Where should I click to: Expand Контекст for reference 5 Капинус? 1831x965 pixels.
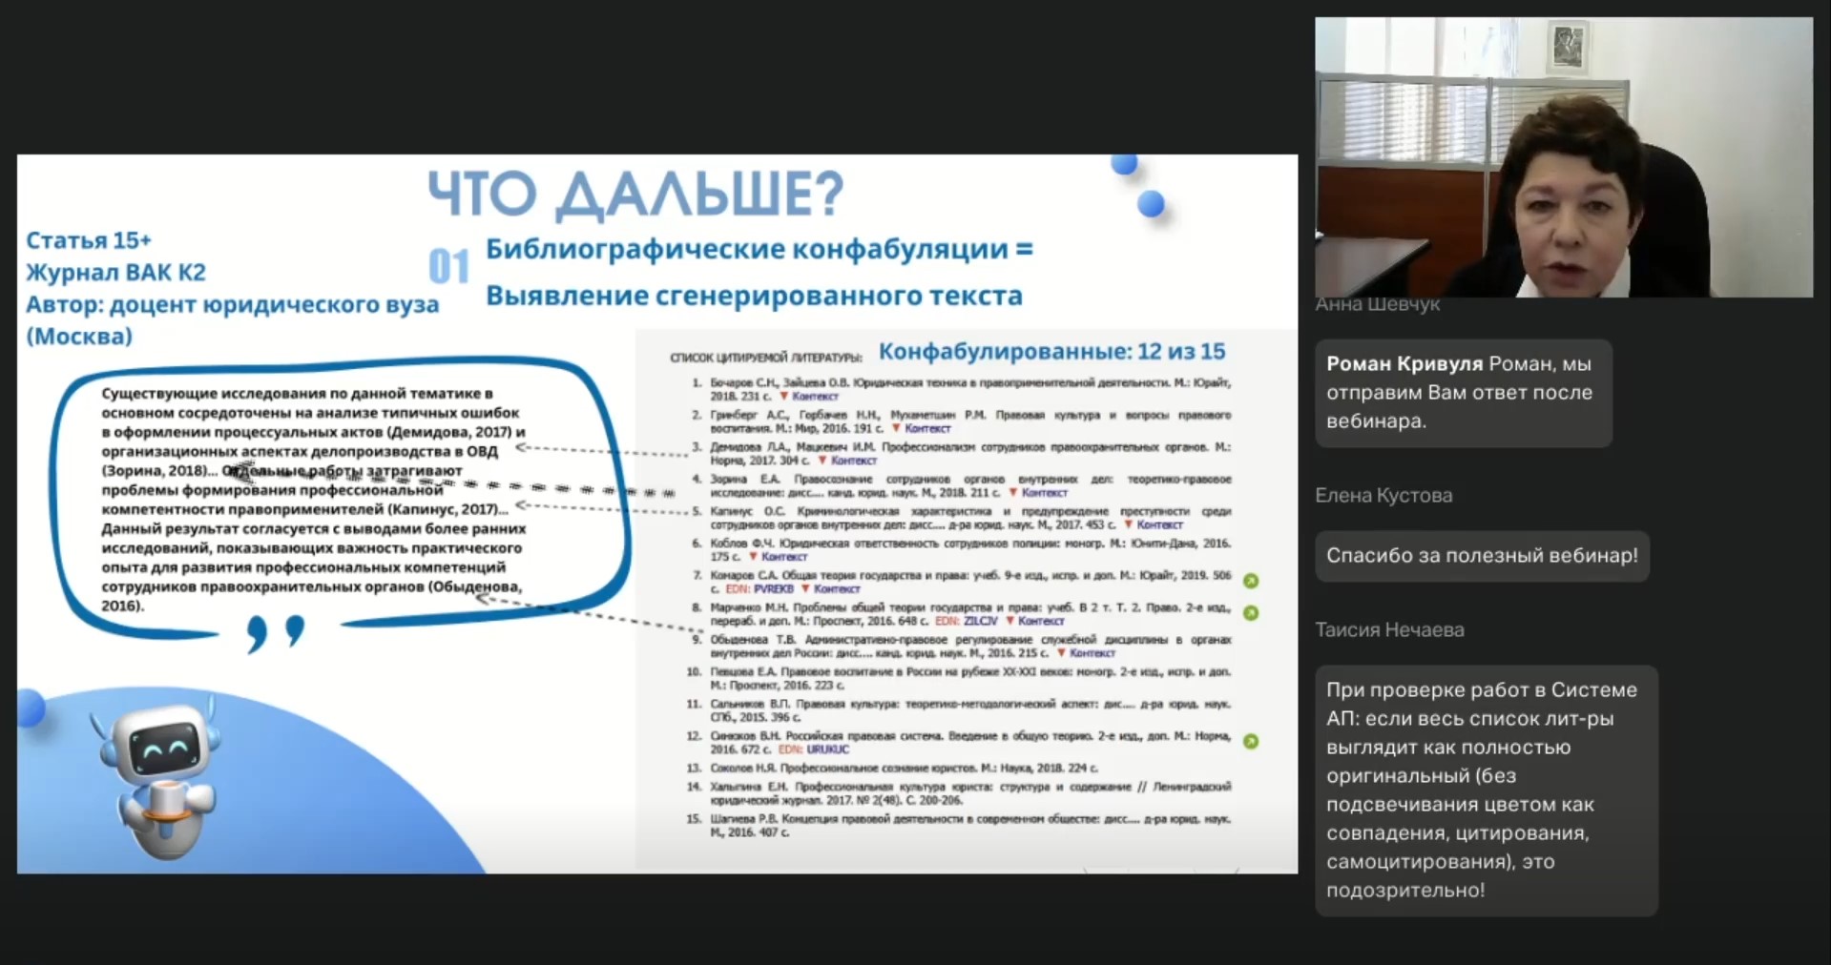[x=1159, y=525]
